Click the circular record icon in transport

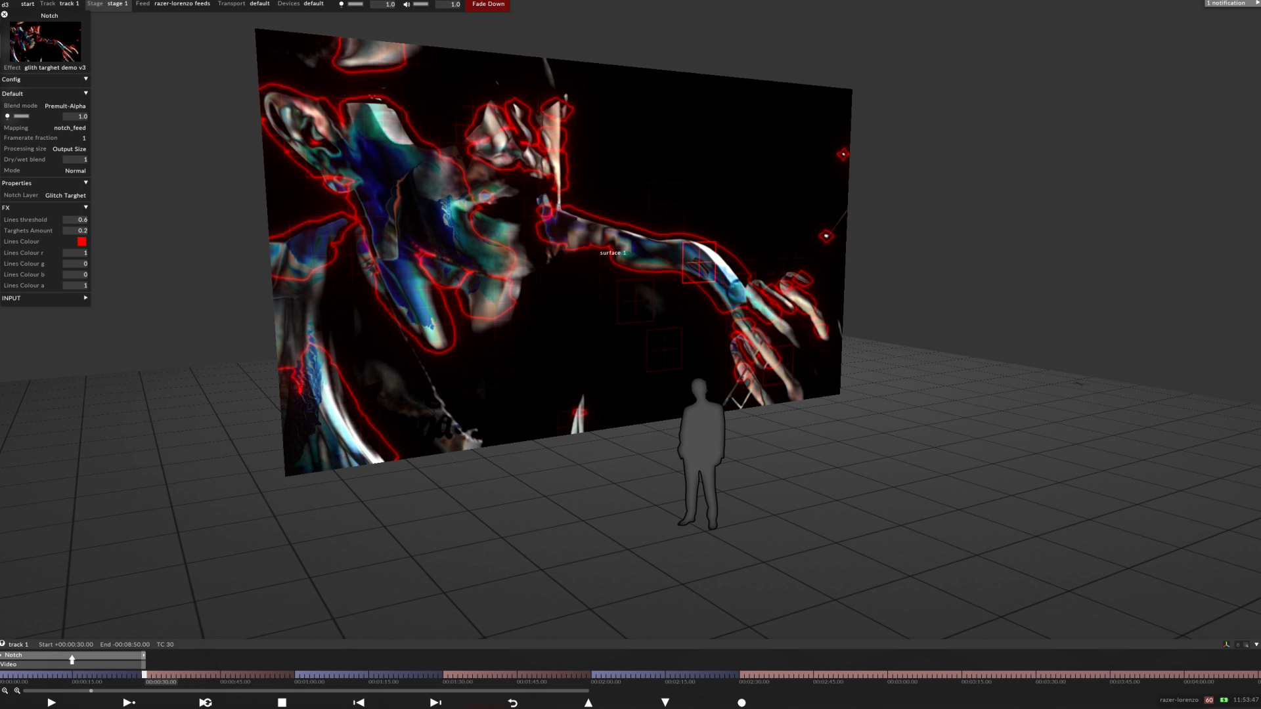741,702
